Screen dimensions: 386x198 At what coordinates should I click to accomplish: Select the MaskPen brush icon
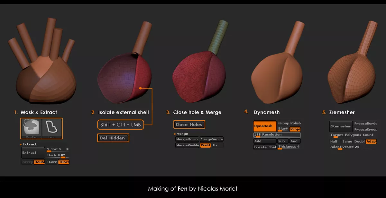point(31,128)
